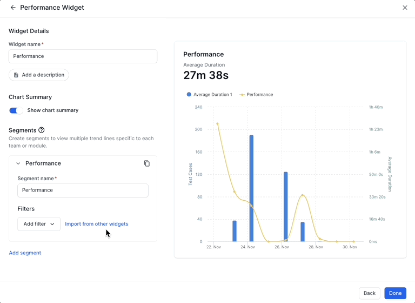Open the Segments help question mark icon
The height and width of the screenshot is (303, 415).
coord(42,130)
